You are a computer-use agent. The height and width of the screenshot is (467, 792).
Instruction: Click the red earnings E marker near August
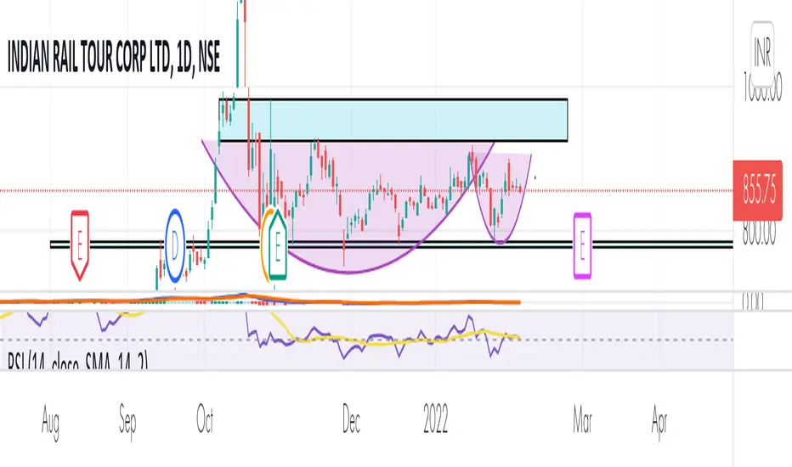tap(80, 245)
